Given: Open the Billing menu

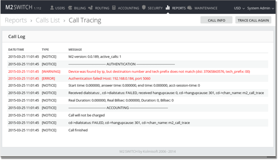Looking at the screenshot, I should [x=80, y=8].
